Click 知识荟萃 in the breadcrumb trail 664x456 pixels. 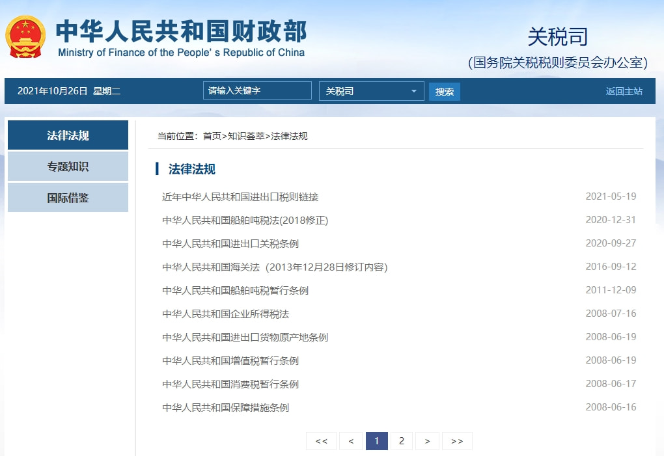click(242, 136)
